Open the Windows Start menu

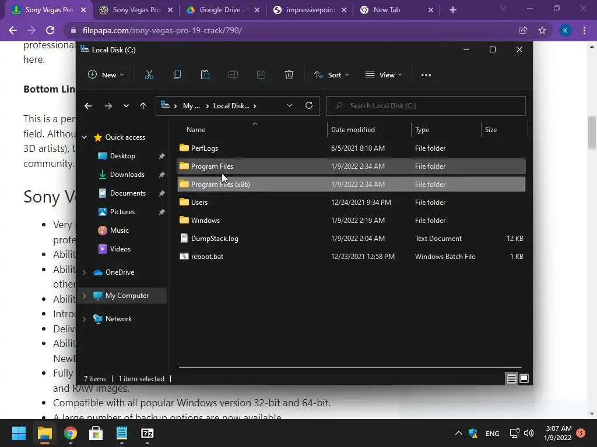tap(19, 433)
